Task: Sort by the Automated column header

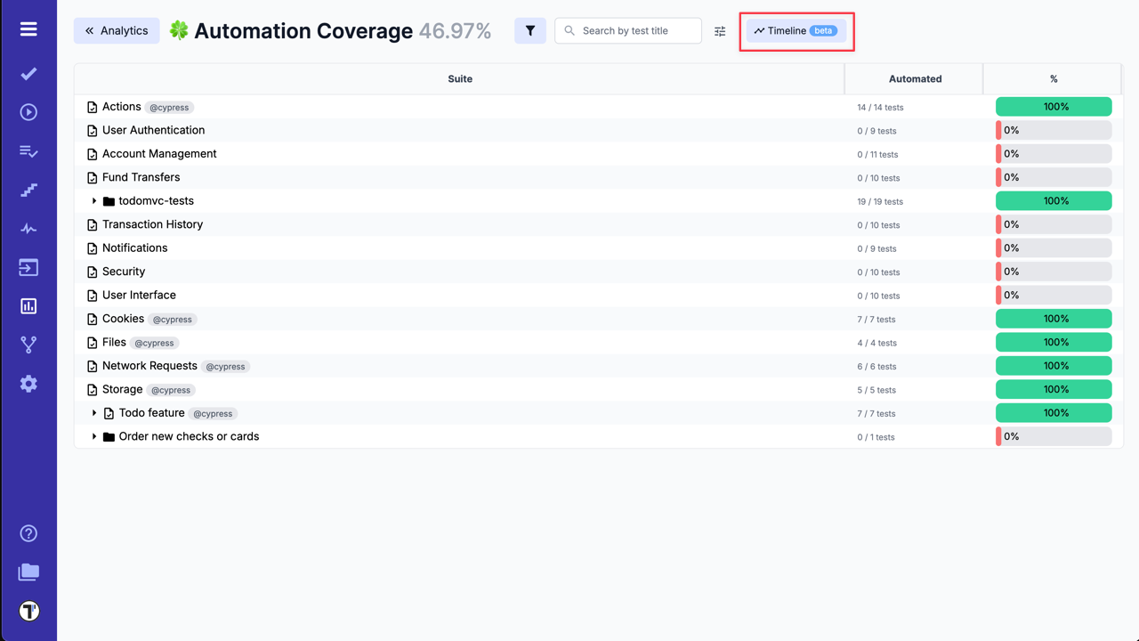Action: (914, 79)
